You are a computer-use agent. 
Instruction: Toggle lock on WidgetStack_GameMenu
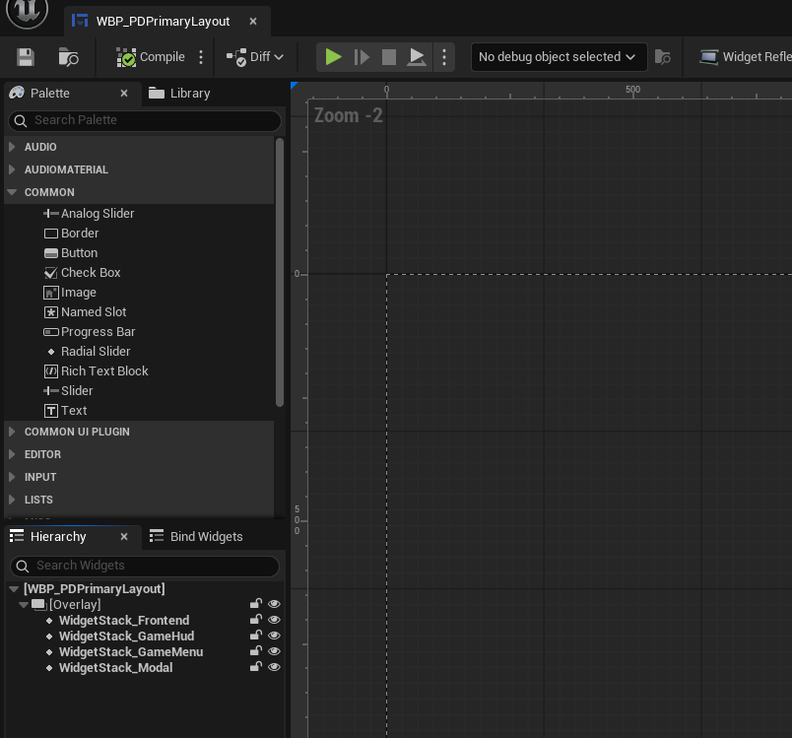pyautogui.click(x=256, y=651)
